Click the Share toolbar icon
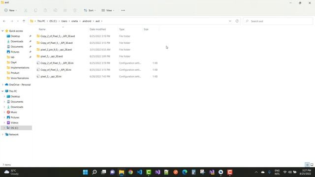The height and width of the screenshot is (177, 315). pyautogui.click(x=65, y=10)
